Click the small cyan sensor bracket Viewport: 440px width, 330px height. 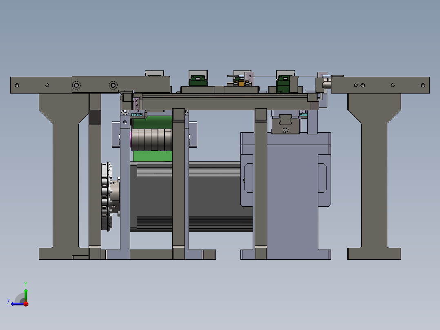[x=137, y=115]
